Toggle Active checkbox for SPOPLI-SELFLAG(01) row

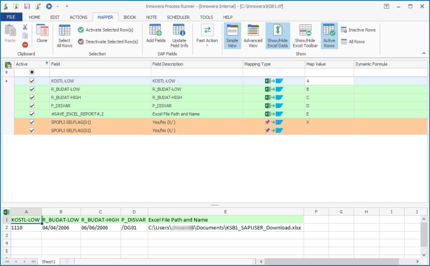click(x=32, y=122)
